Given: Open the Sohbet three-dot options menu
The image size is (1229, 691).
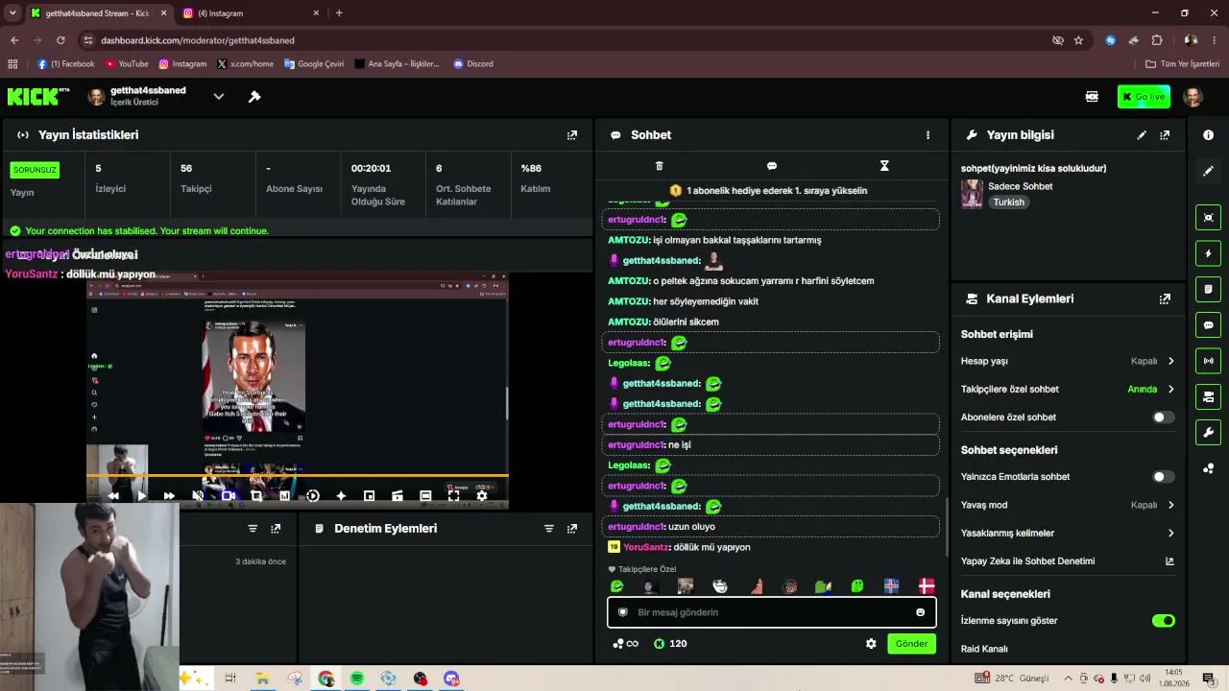Looking at the screenshot, I should click(928, 135).
